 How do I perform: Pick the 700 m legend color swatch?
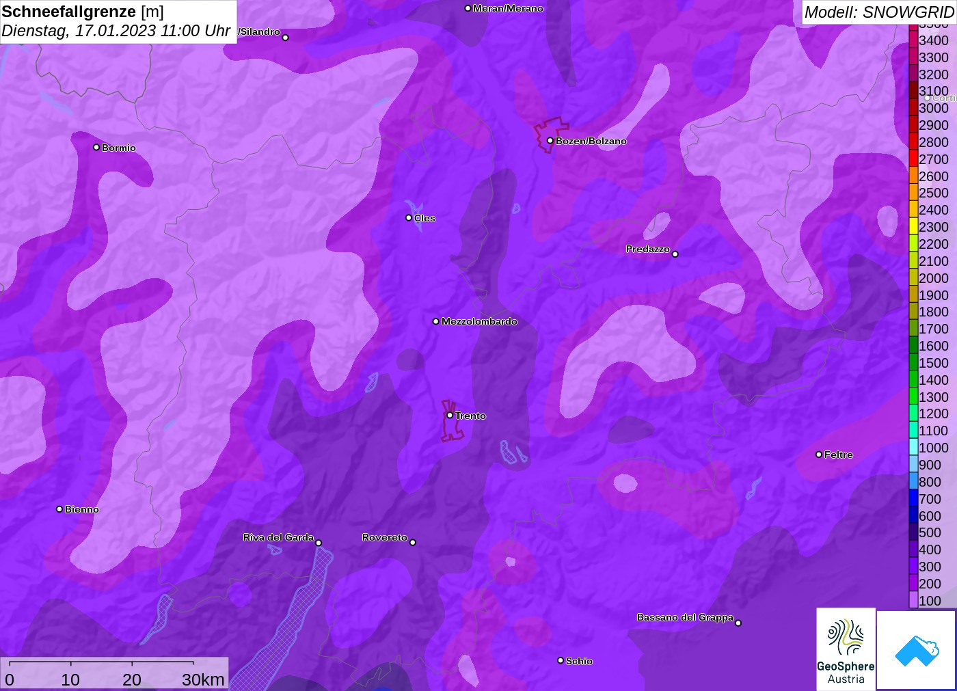point(913,498)
